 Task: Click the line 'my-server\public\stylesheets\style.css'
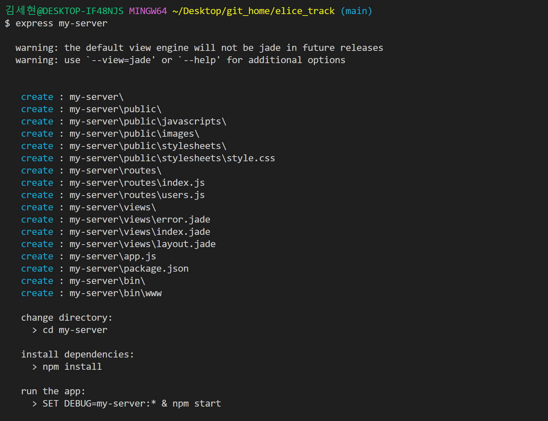(x=172, y=158)
